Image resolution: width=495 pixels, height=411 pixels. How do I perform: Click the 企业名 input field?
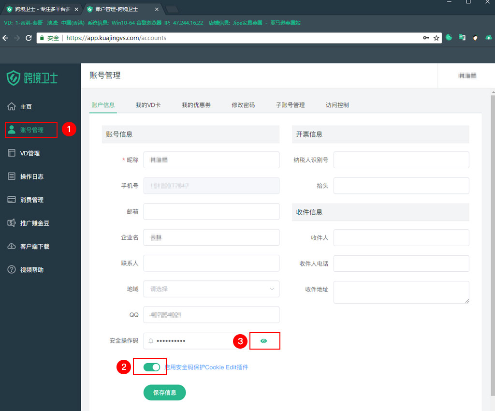tap(211, 237)
